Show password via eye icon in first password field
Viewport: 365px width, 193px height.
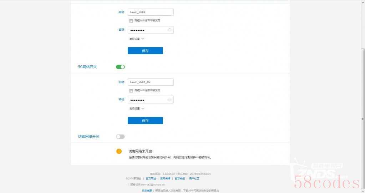169,30
